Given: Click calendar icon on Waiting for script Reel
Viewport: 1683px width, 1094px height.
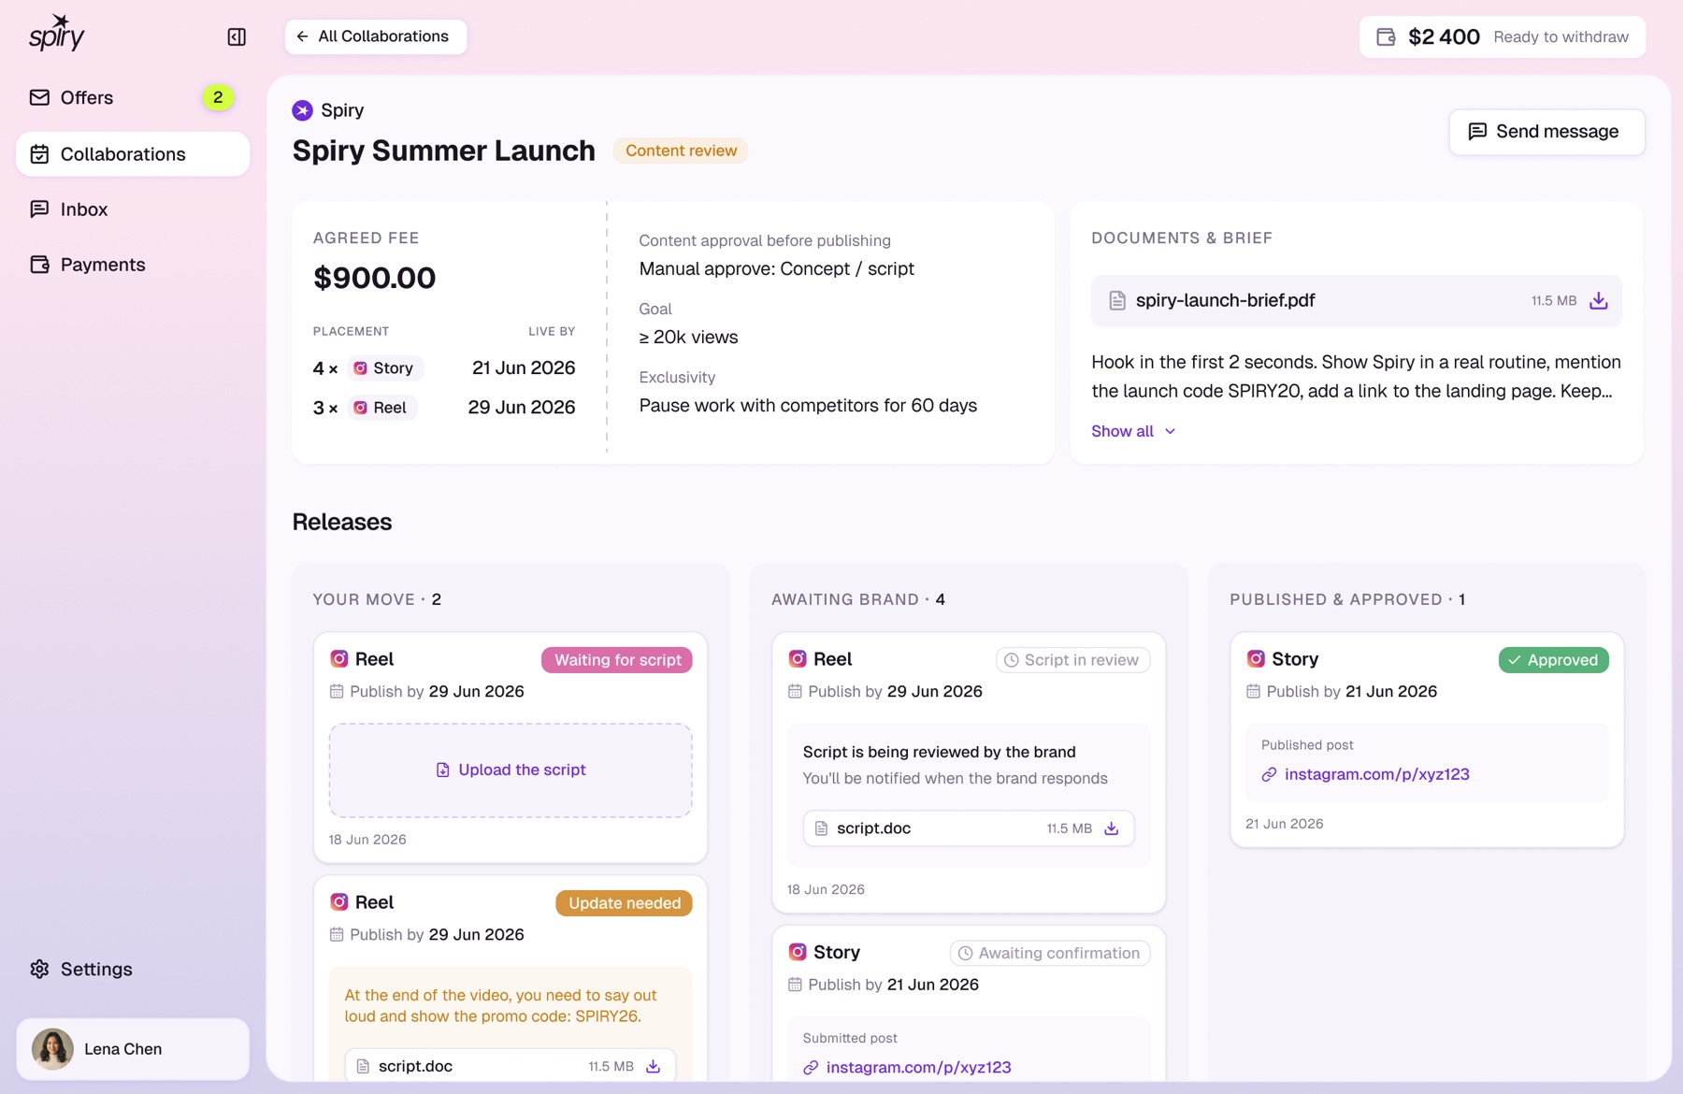Looking at the screenshot, I should click(x=337, y=692).
